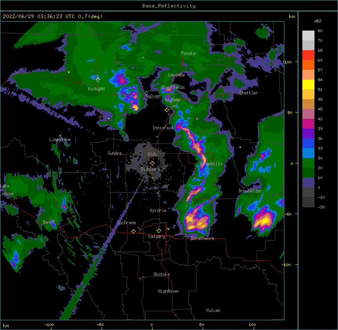Click the yellow swatch between 54 and 51 dBZ
Screen dimensions: 338x330
(308, 84)
